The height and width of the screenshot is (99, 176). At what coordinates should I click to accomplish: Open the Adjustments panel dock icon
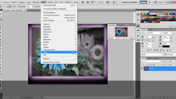138,36
